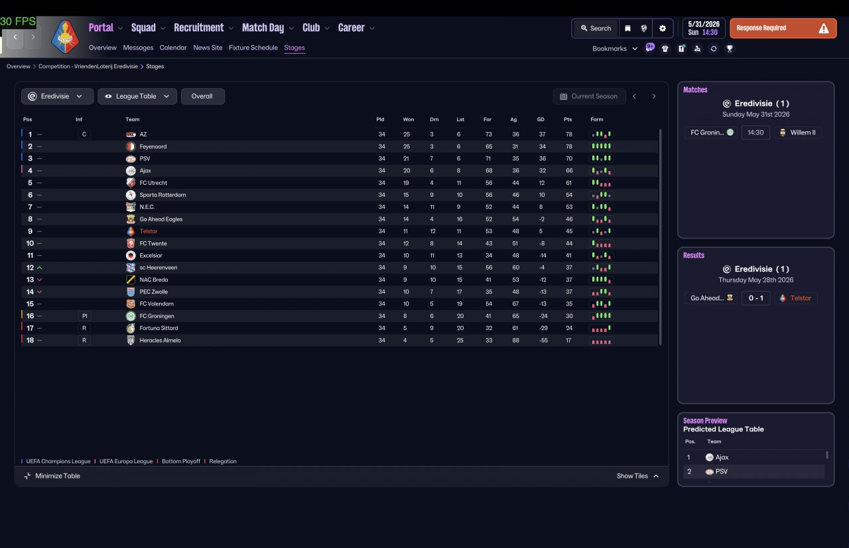Click the globe icon in the top bar
Screen dimensions: 849x548
(643, 28)
